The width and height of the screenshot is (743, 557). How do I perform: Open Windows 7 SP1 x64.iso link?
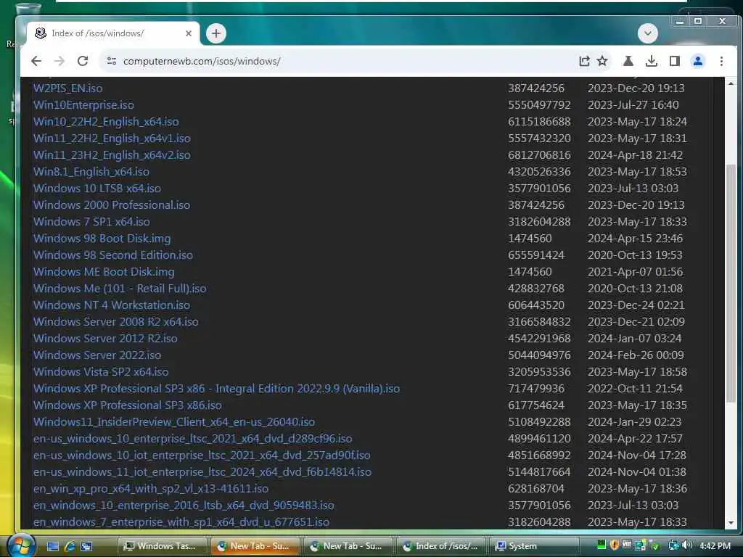(x=91, y=222)
